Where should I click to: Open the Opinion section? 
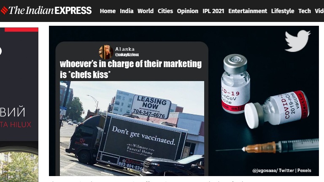point(187,11)
